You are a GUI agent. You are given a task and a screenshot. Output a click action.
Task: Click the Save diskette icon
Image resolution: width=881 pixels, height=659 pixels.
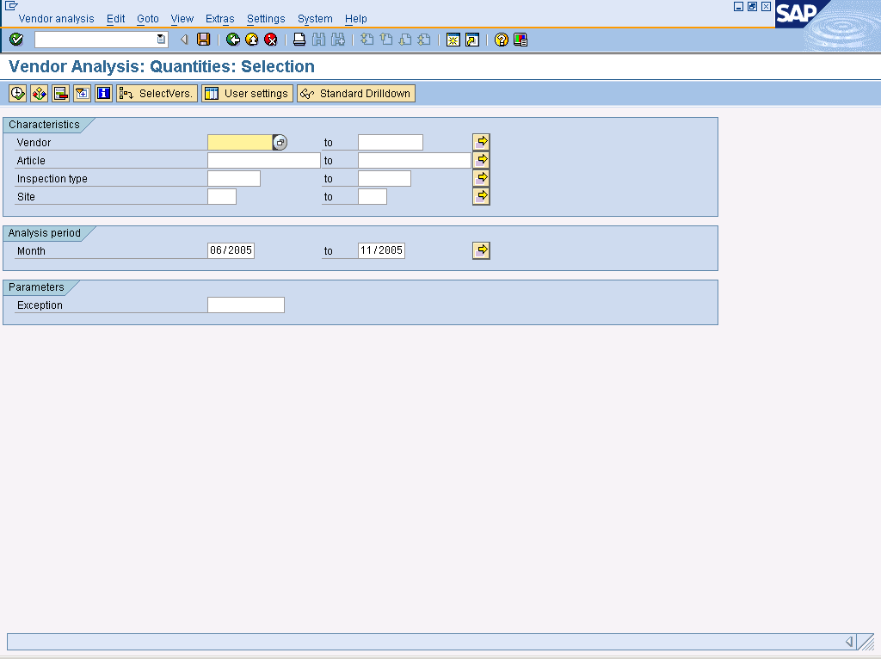click(x=203, y=40)
